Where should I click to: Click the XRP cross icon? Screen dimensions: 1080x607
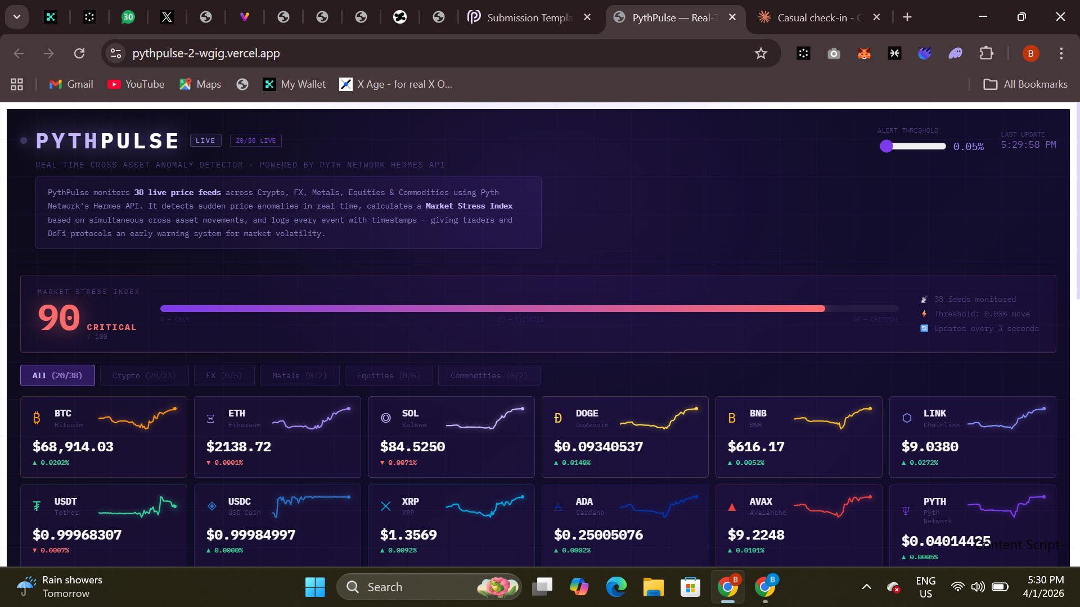tap(385, 506)
